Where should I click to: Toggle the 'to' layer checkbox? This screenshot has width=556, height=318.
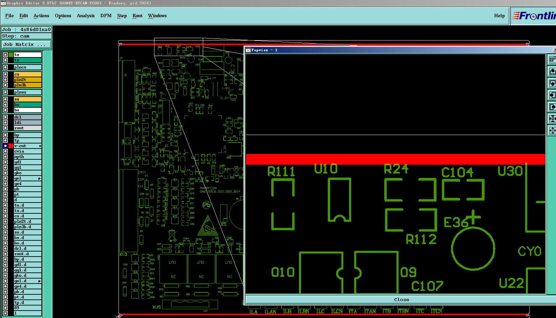pos(5,55)
